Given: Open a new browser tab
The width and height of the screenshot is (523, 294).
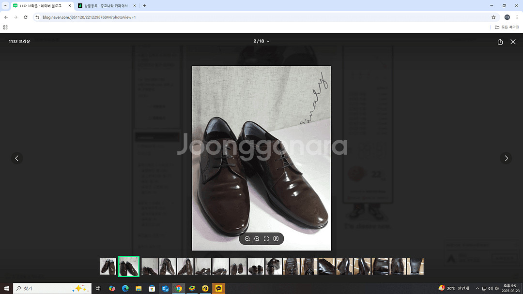Looking at the screenshot, I should point(144,6).
